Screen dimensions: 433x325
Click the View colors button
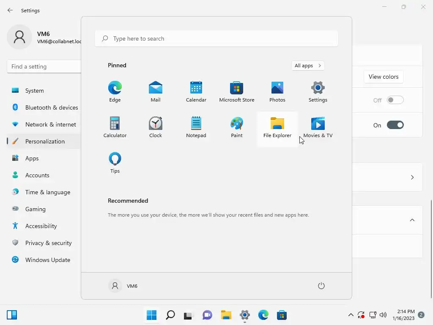click(x=383, y=77)
